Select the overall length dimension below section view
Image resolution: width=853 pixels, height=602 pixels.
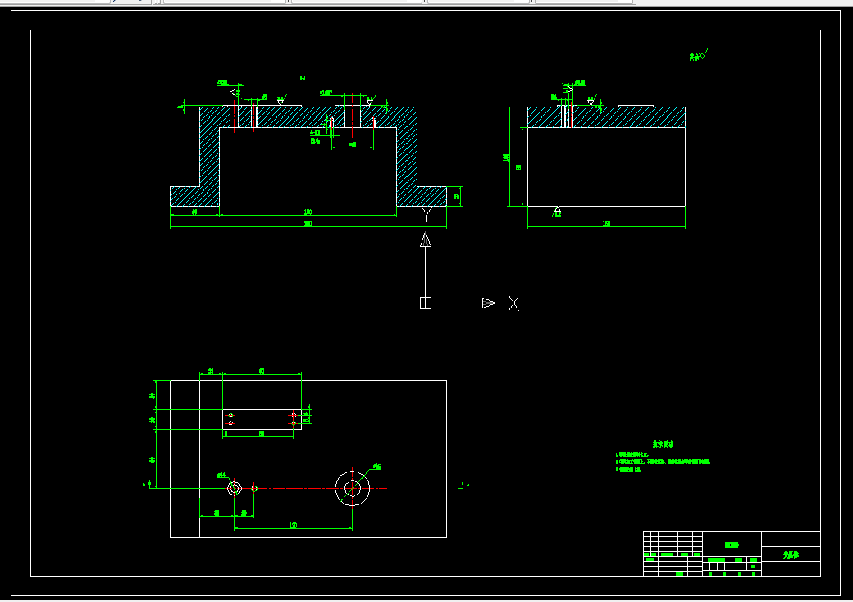pyautogui.click(x=308, y=224)
